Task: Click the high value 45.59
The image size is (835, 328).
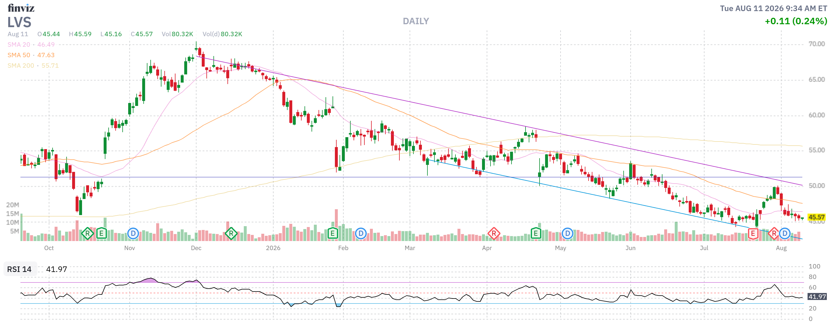Action: coord(83,34)
